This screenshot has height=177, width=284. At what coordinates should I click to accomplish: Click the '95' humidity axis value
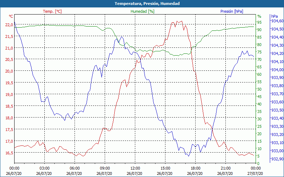tap(260, 22)
